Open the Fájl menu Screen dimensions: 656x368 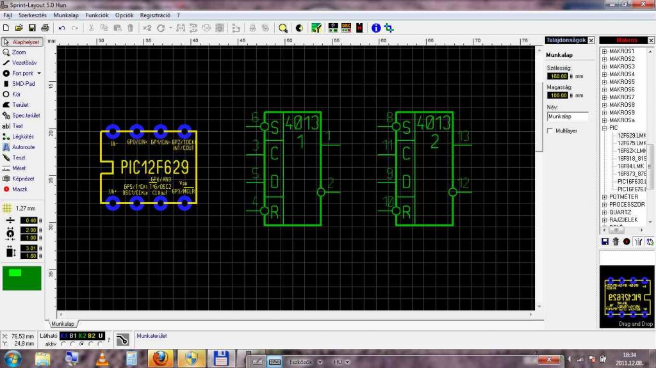tap(8, 15)
